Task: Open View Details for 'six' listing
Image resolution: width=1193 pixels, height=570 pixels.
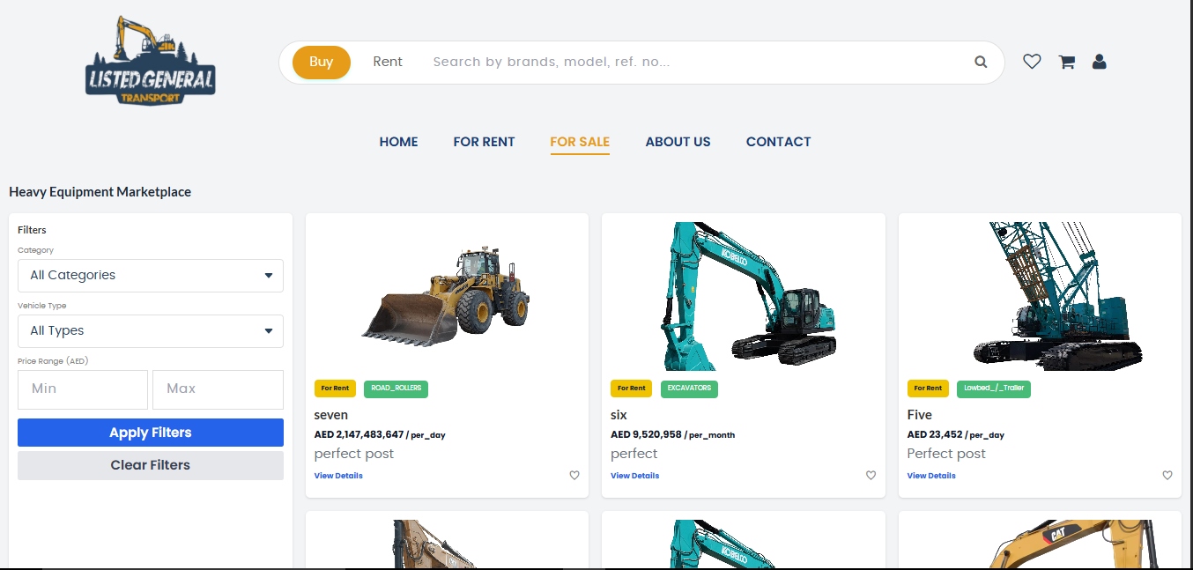Action: (634, 476)
